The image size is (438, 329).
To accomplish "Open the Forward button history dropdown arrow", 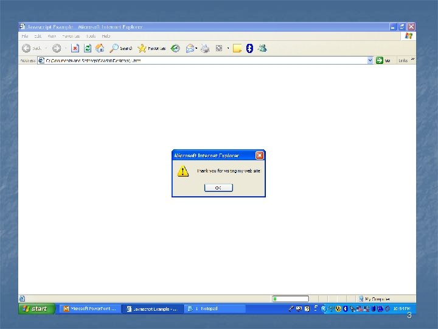I will [x=66, y=48].
